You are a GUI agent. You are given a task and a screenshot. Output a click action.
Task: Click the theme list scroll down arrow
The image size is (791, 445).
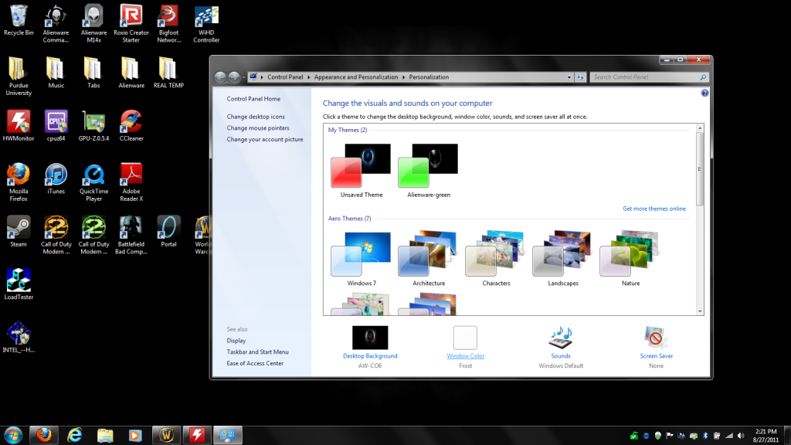point(700,311)
